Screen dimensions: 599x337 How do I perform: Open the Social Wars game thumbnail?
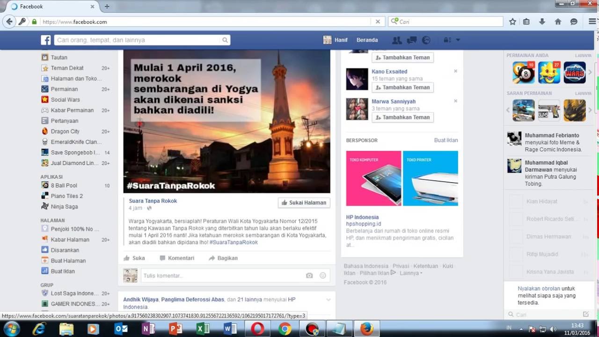click(575, 73)
